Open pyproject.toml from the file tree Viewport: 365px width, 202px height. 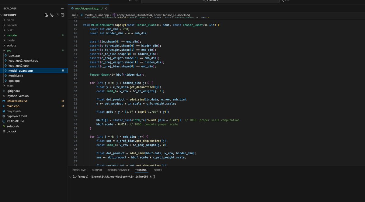pos(34,116)
